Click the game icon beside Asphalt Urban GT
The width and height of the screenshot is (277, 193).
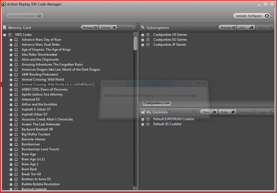pos(16,115)
